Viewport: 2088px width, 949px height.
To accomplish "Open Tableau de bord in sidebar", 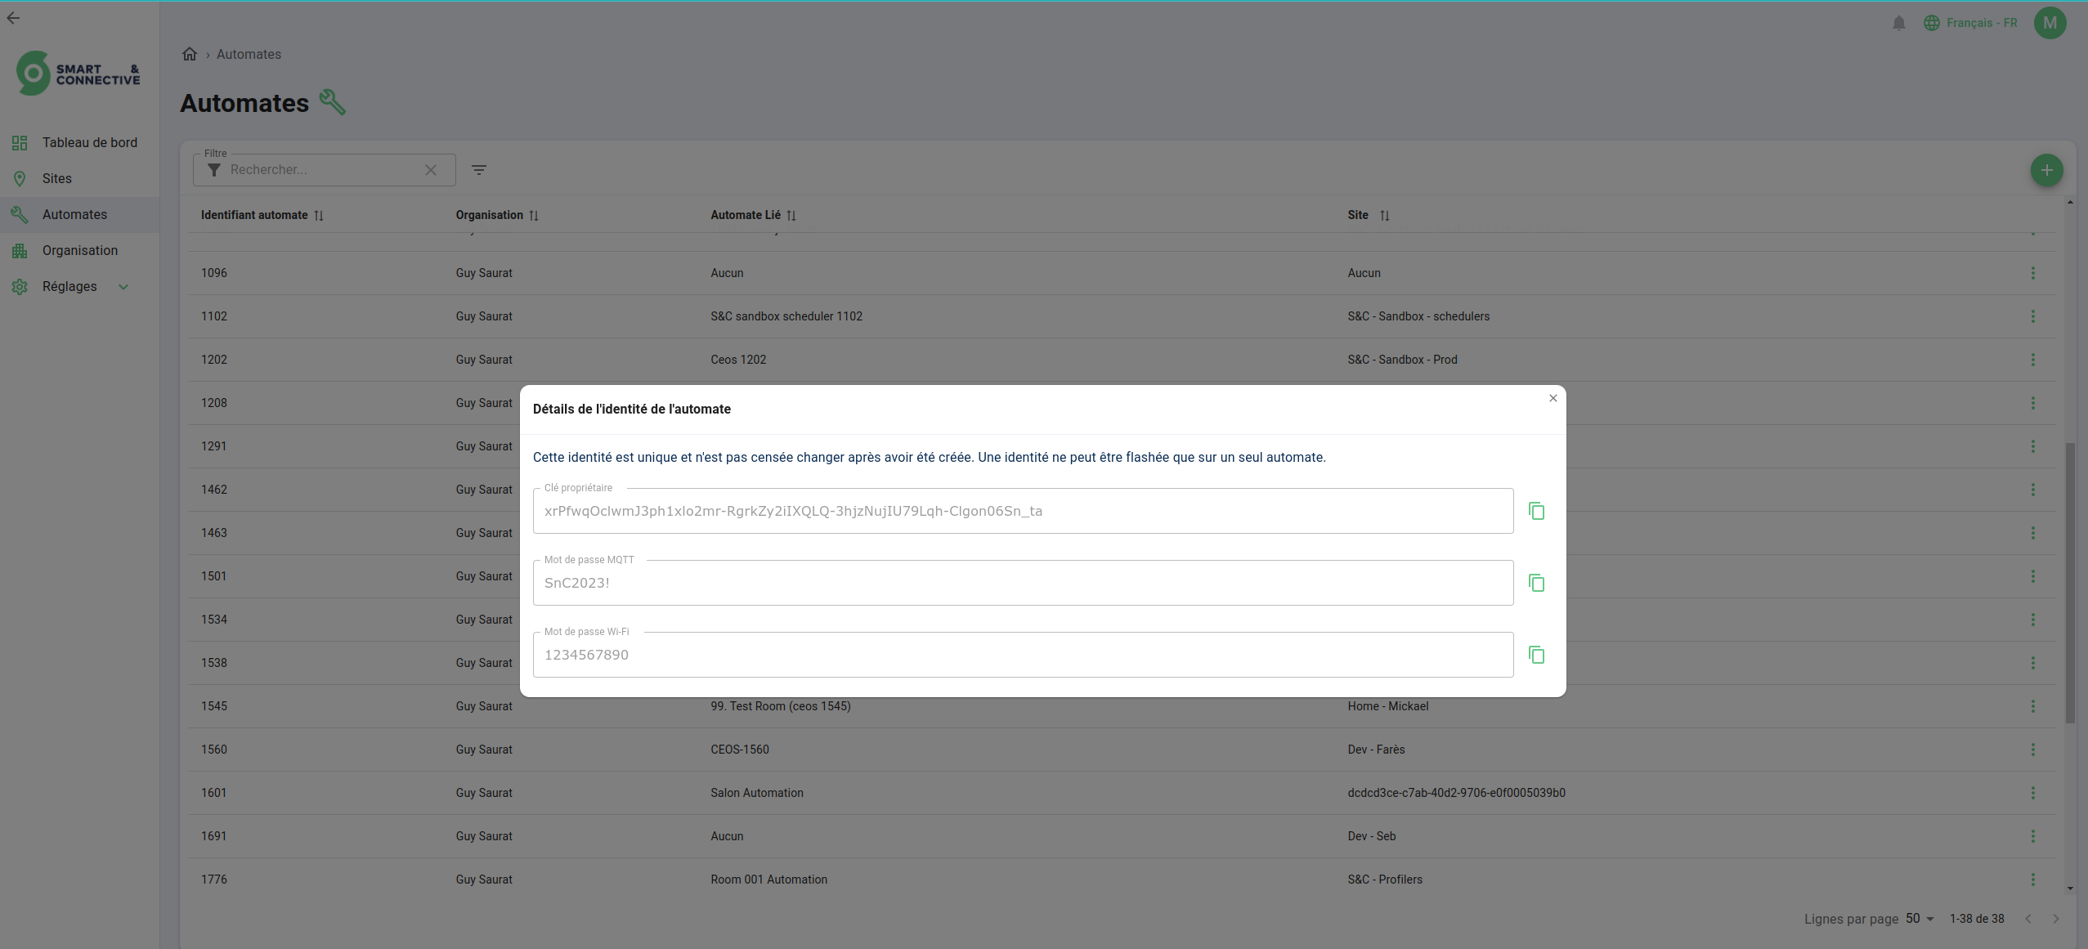I will pos(89,142).
